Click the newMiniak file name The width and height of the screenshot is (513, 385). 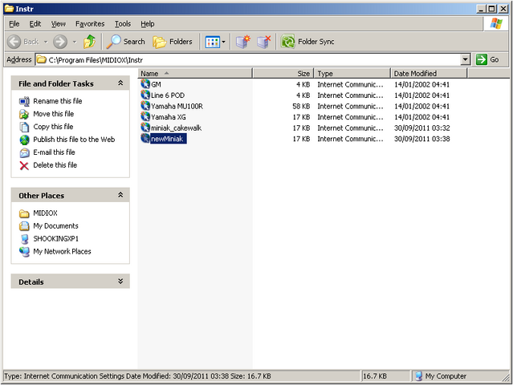coord(168,139)
